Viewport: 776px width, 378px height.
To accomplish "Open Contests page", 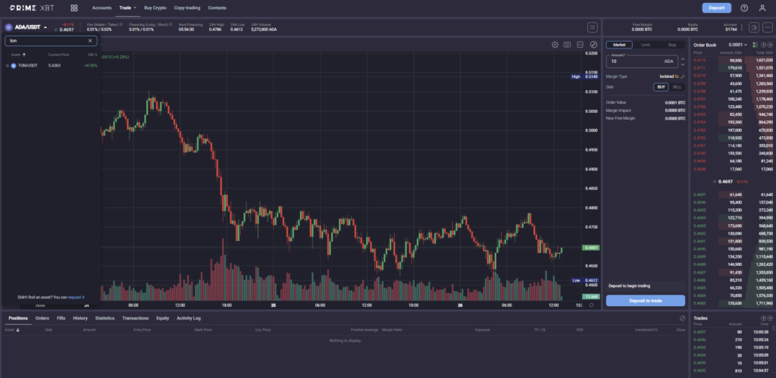I will pyautogui.click(x=217, y=8).
